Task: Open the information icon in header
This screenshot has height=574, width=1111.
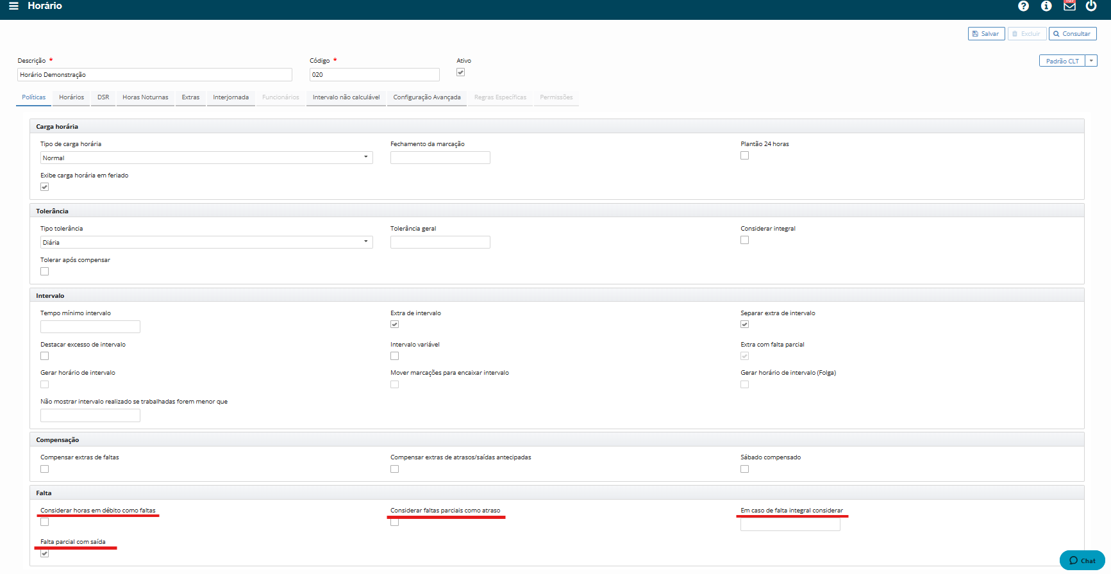Action: (x=1046, y=6)
